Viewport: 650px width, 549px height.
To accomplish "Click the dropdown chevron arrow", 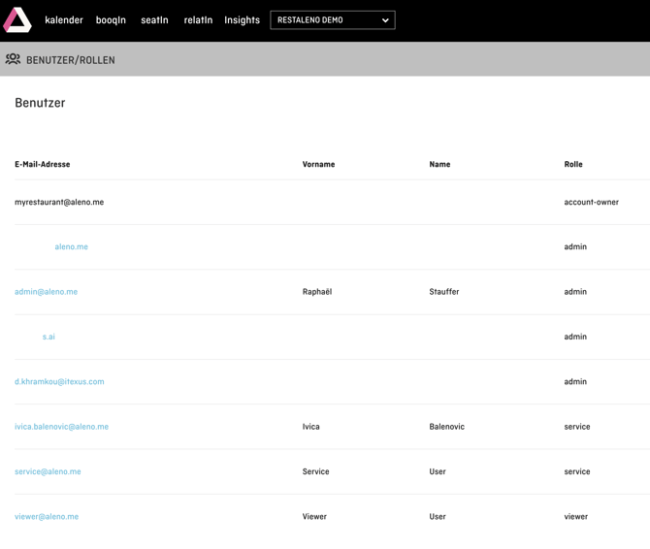I will (385, 20).
